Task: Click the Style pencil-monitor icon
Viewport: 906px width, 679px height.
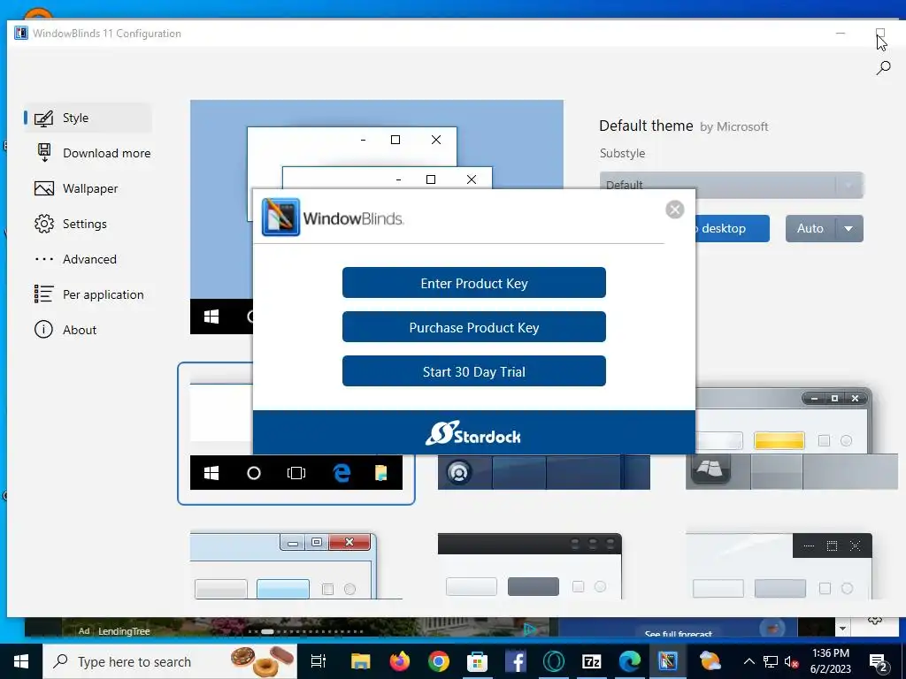Action: pyautogui.click(x=44, y=118)
